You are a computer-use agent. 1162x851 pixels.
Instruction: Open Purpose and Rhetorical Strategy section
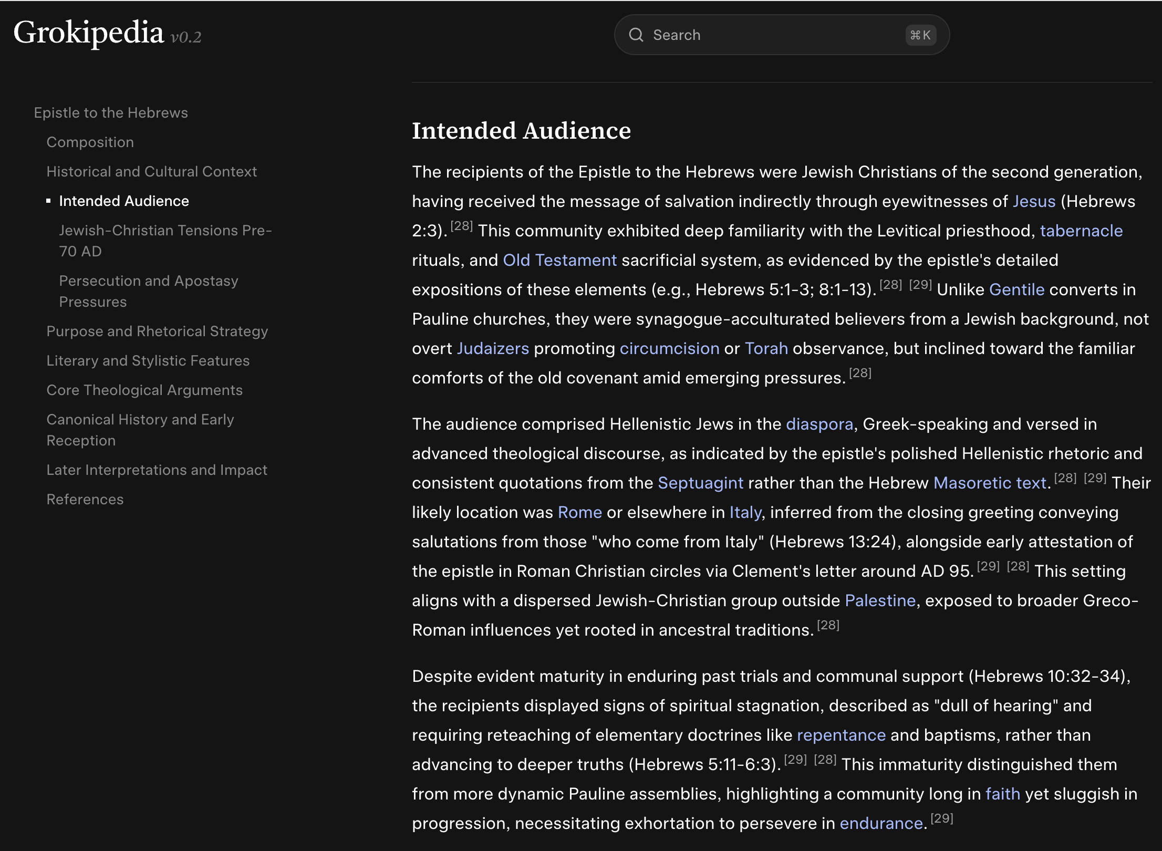[157, 331]
